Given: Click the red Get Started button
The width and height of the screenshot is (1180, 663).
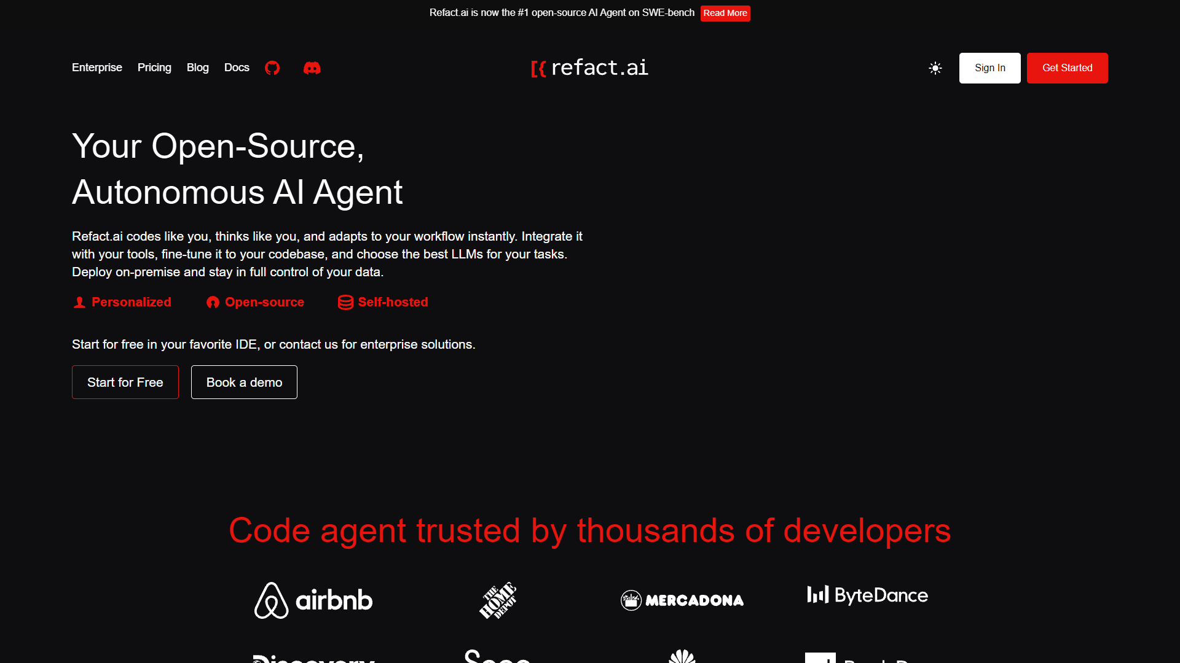Looking at the screenshot, I should 1068,68.
